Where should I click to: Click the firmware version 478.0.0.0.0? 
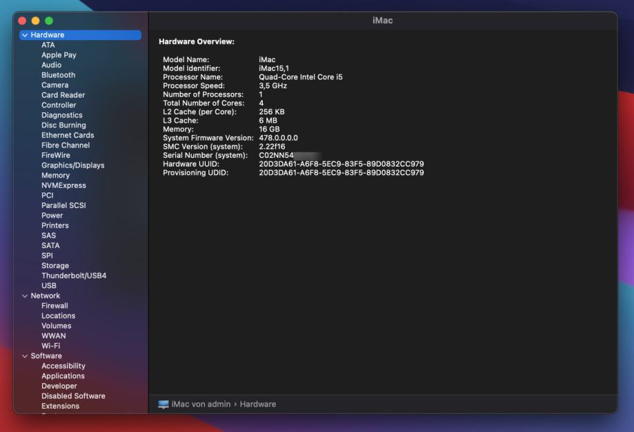pyautogui.click(x=278, y=138)
